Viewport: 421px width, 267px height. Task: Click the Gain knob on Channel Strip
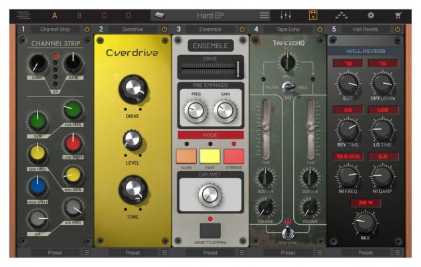tap(73, 63)
